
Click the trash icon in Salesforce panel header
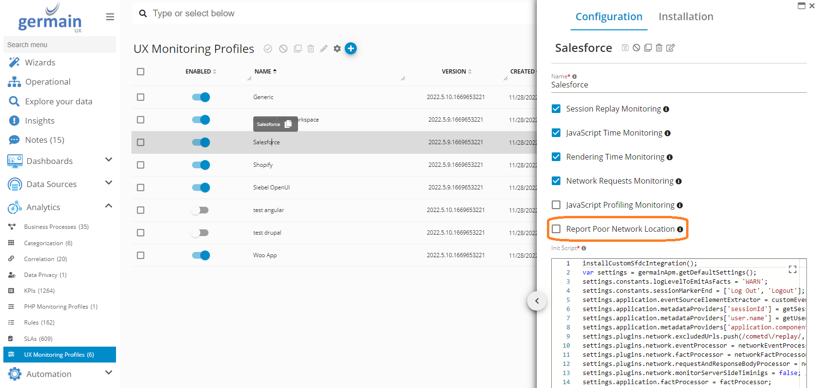tap(659, 48)
